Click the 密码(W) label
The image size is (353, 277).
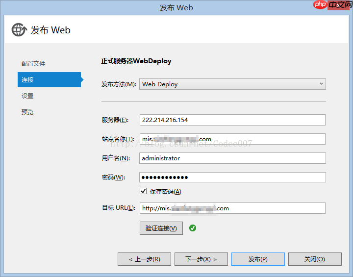[113, 177]
